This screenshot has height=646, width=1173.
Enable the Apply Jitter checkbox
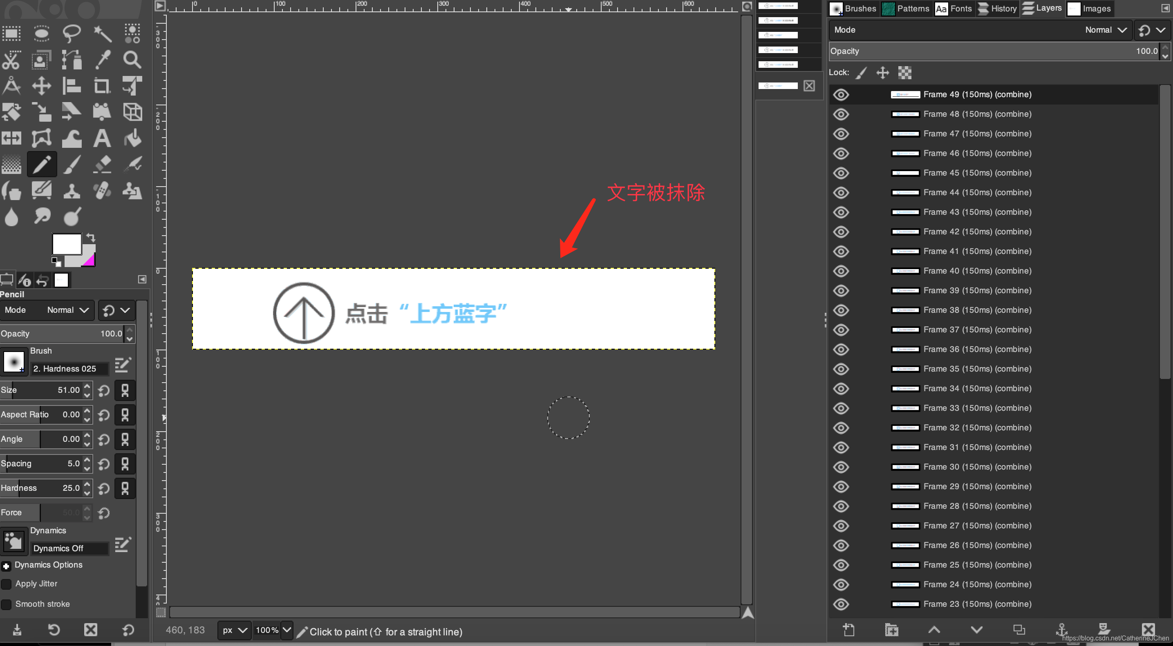coord(7,584)
